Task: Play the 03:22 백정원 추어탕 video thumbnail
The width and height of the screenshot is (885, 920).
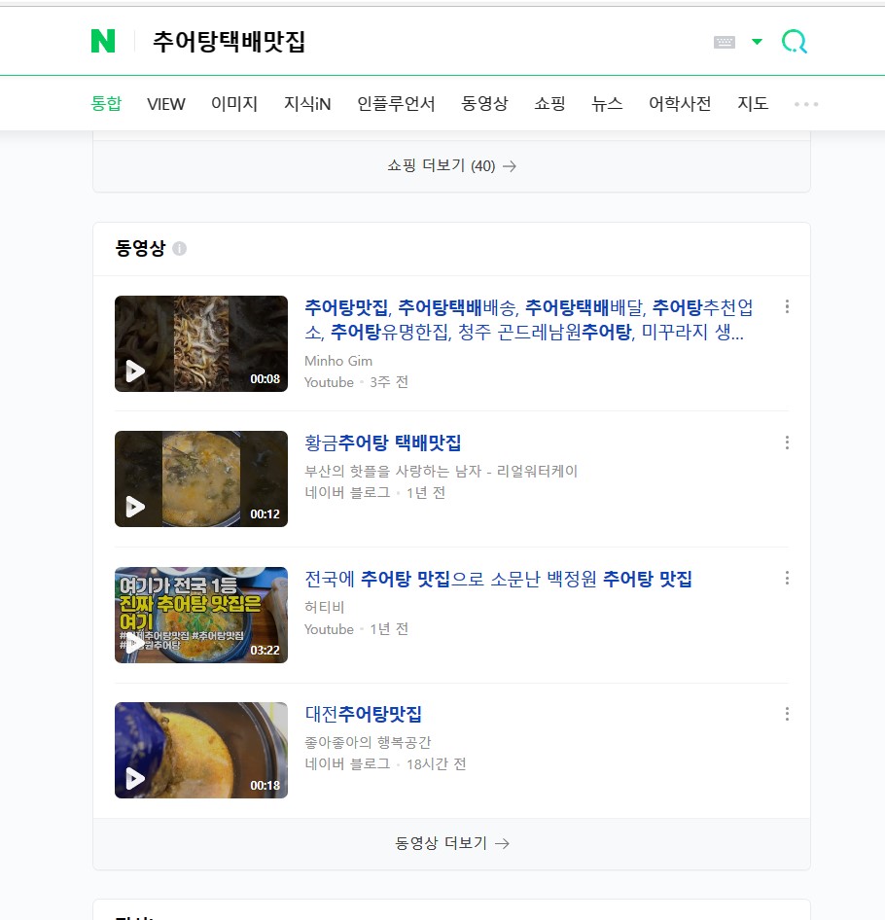Action: coord(201,615)
